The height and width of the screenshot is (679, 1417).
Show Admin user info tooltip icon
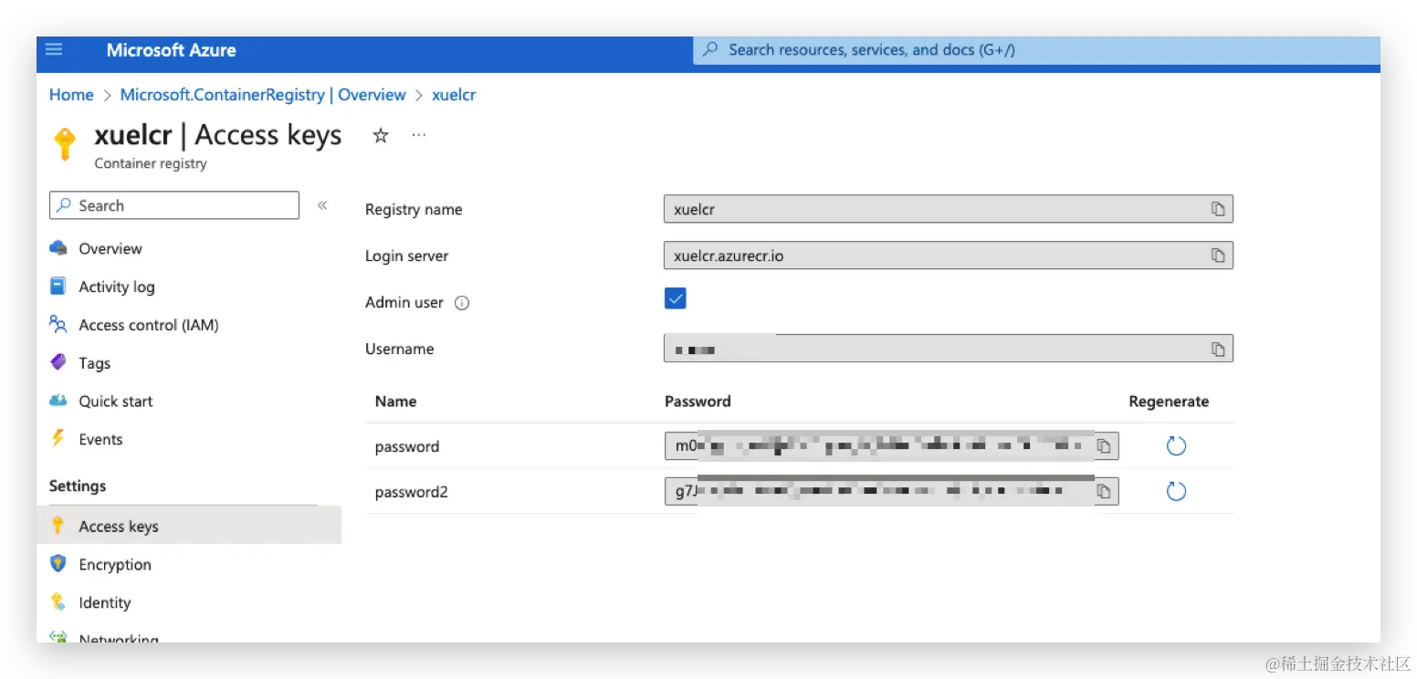[462, 303]
